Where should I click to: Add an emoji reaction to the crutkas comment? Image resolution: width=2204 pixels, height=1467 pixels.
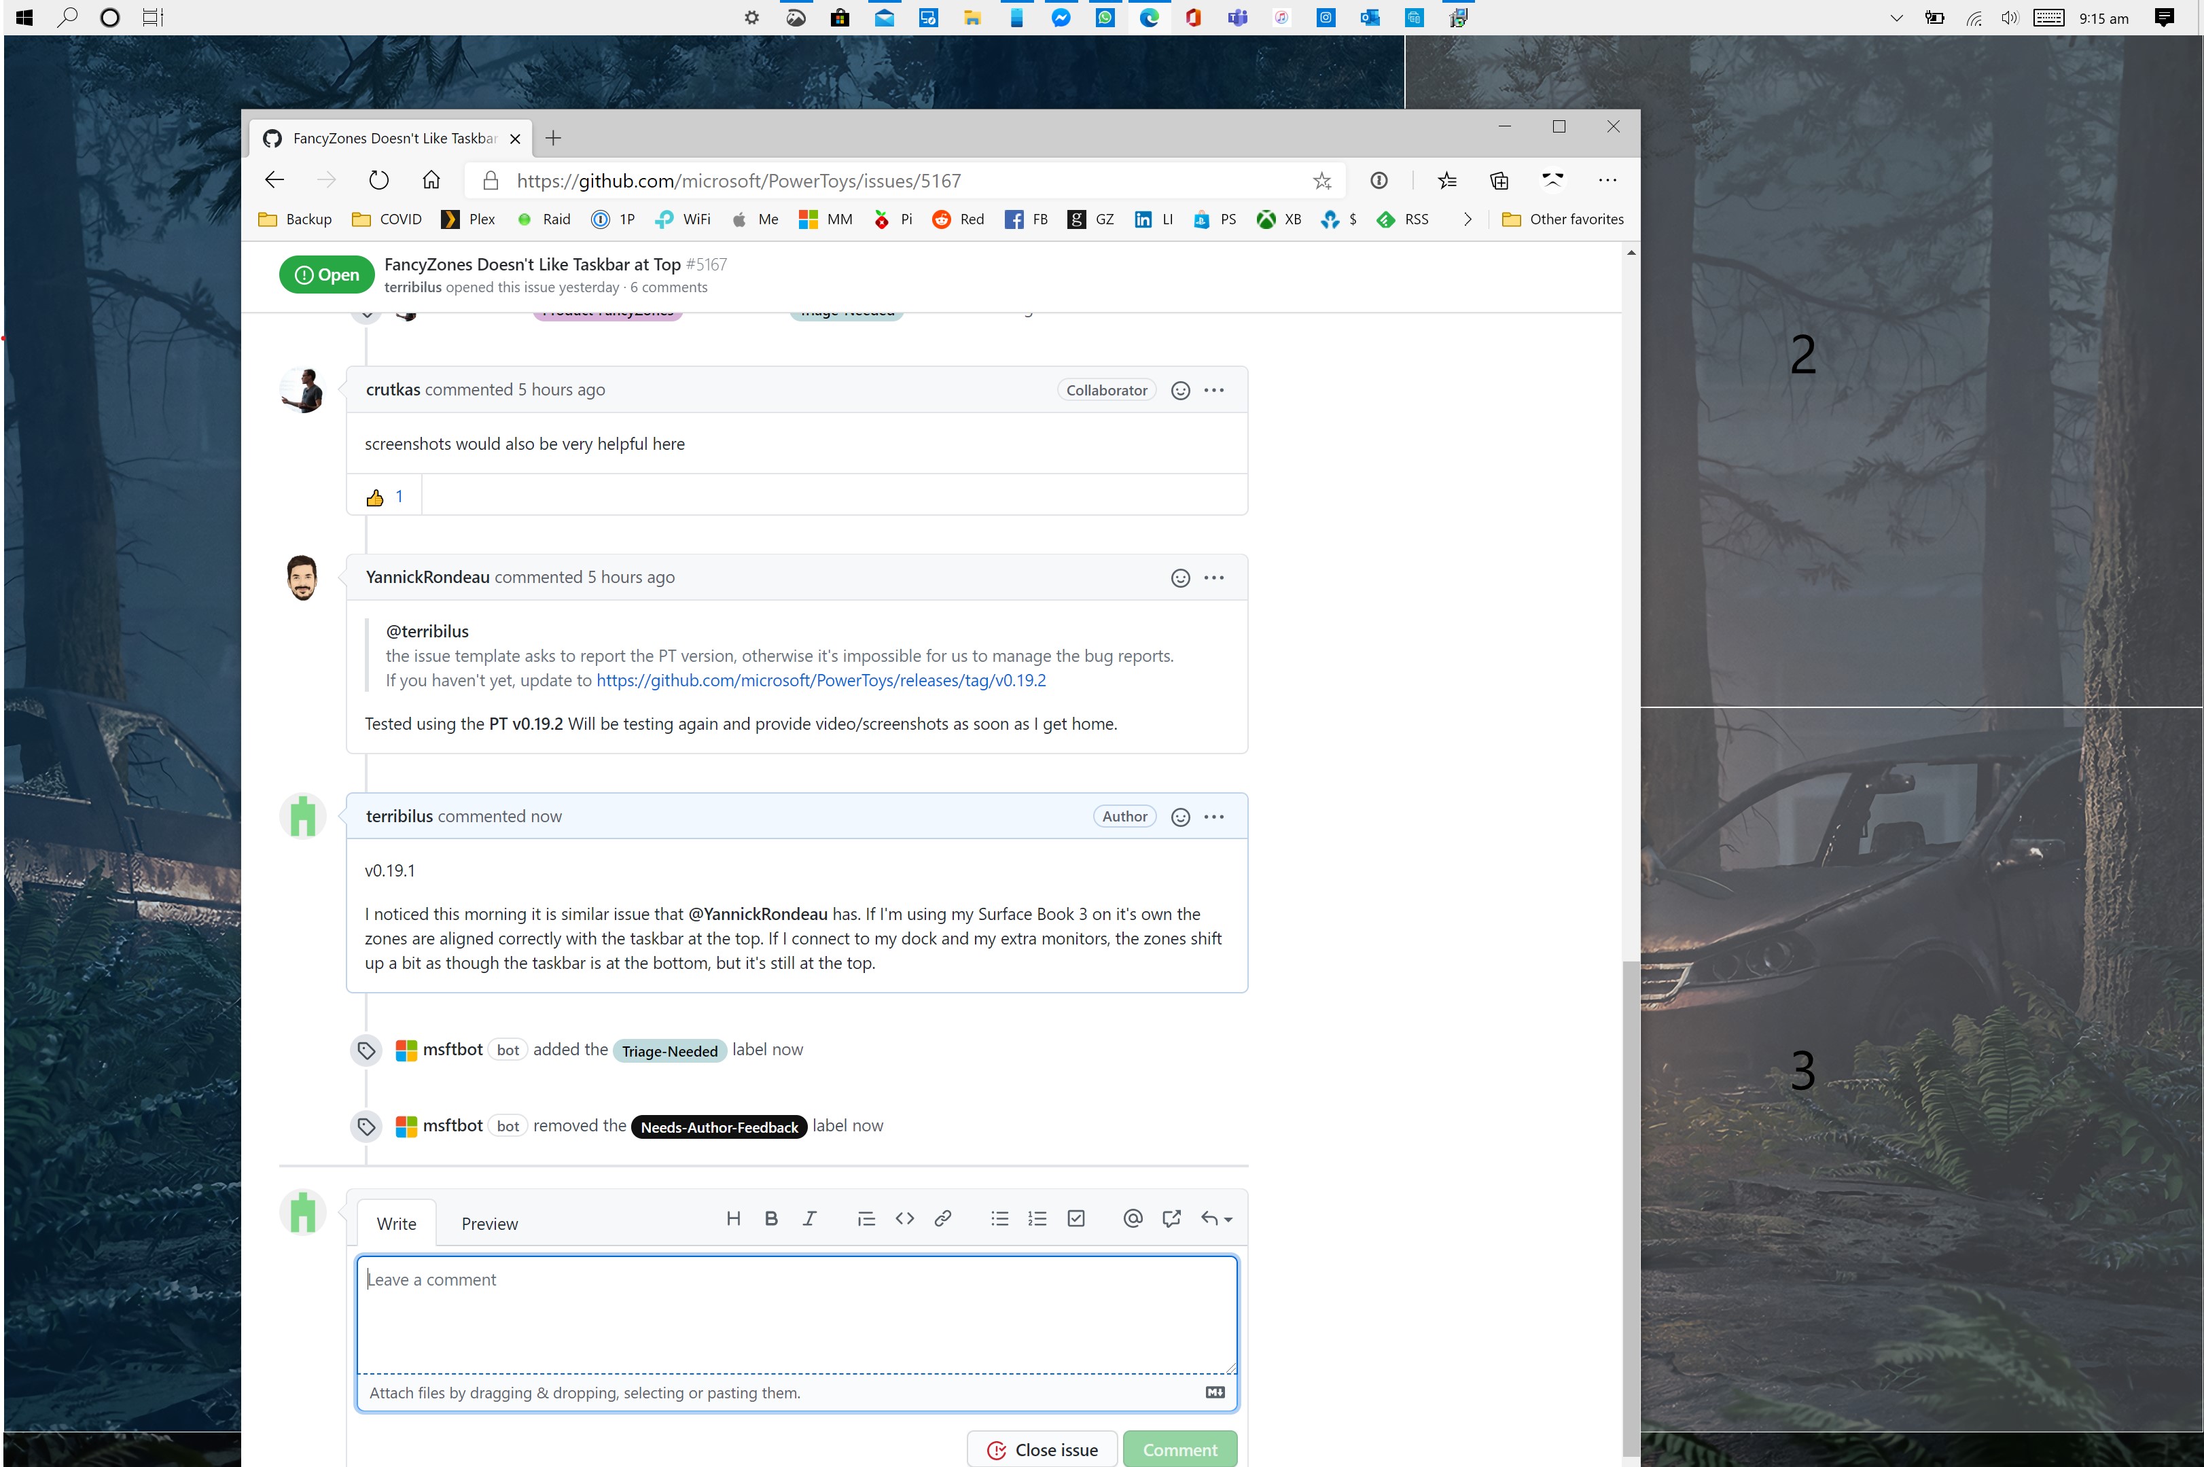tap(1179, 390)
